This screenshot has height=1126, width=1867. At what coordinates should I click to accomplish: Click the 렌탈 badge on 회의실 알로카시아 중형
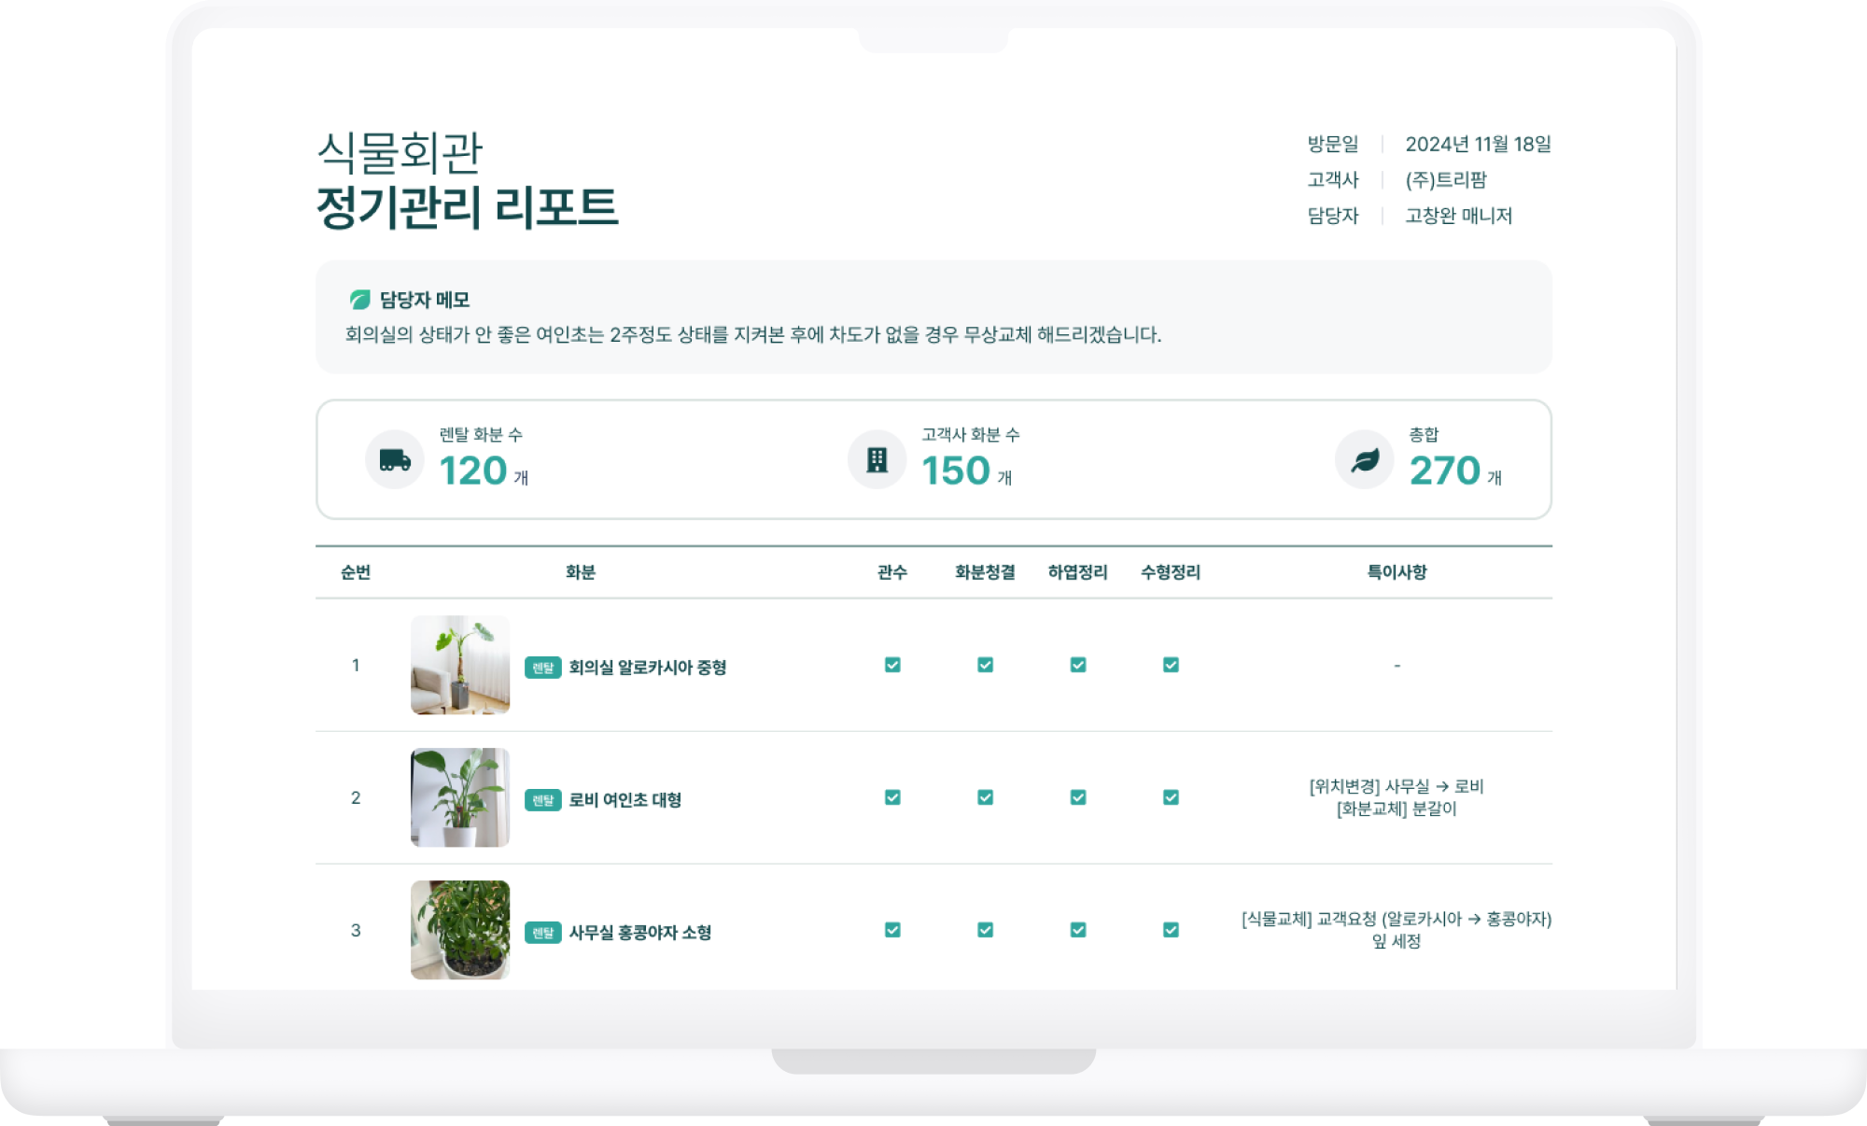(542, 667)
